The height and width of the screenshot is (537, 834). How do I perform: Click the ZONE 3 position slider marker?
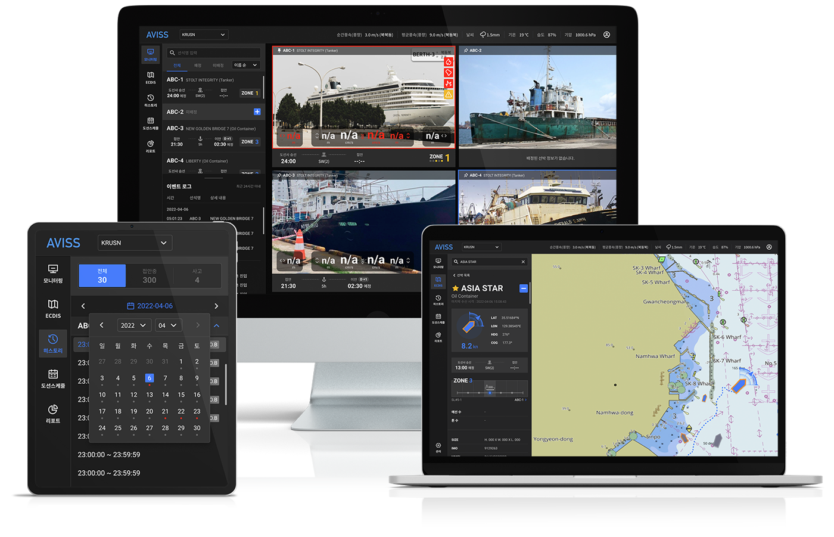pyautogui.click(x=490, y=393)
